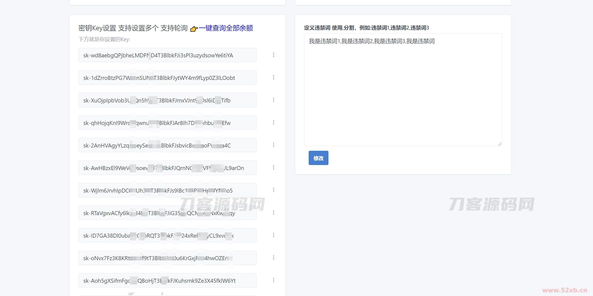Open three-dot menu for sk-AwHBzxEl9WeV key
The image size is (593, 296).
tap(273, 168)
